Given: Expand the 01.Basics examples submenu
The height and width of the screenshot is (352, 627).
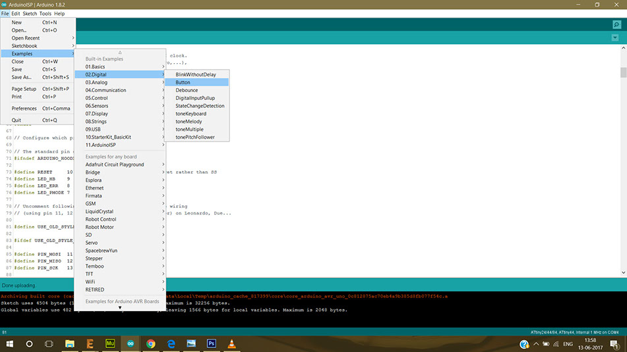Looking at the screenshot, I should [x=120, y=66].
